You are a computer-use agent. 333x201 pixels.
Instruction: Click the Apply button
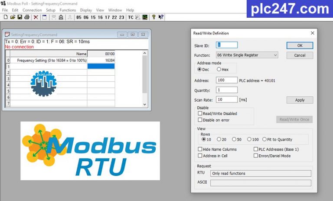pos(300,100)
